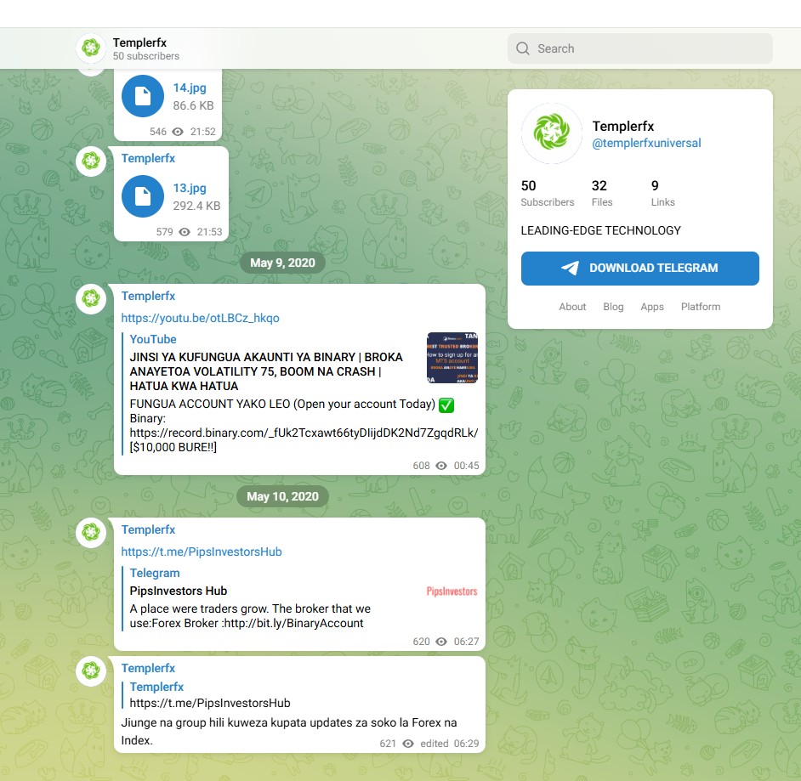Image resolution: width=801 pixels, height=781 pixels.
Task: Click the Templerfx channel title in header
Action: point(139,42)
